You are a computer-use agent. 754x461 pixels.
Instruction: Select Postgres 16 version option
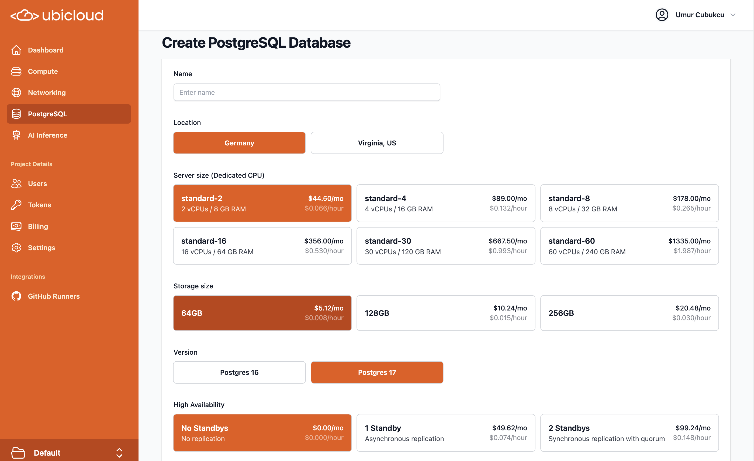(239, 372)
